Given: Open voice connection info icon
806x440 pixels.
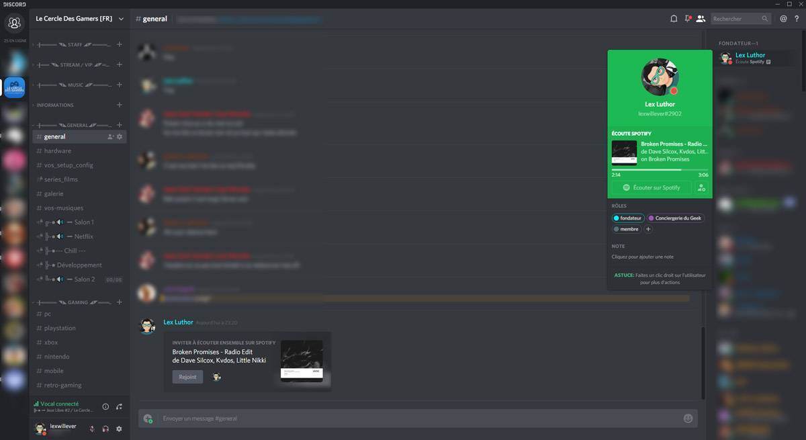Looking at the screenshot, I should [105, 406].
